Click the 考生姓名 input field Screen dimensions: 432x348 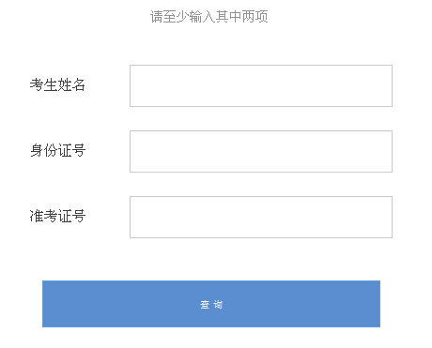261,85
